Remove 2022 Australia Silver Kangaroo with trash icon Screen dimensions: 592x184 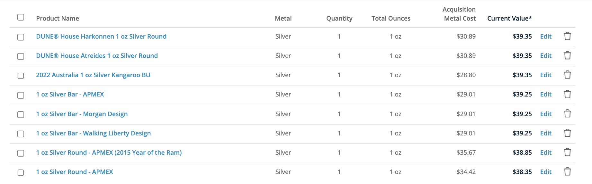point(568,75)
